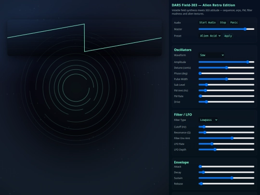Set the Sub Level slider
Screen dimensions: 260x195
pos(226,85)
